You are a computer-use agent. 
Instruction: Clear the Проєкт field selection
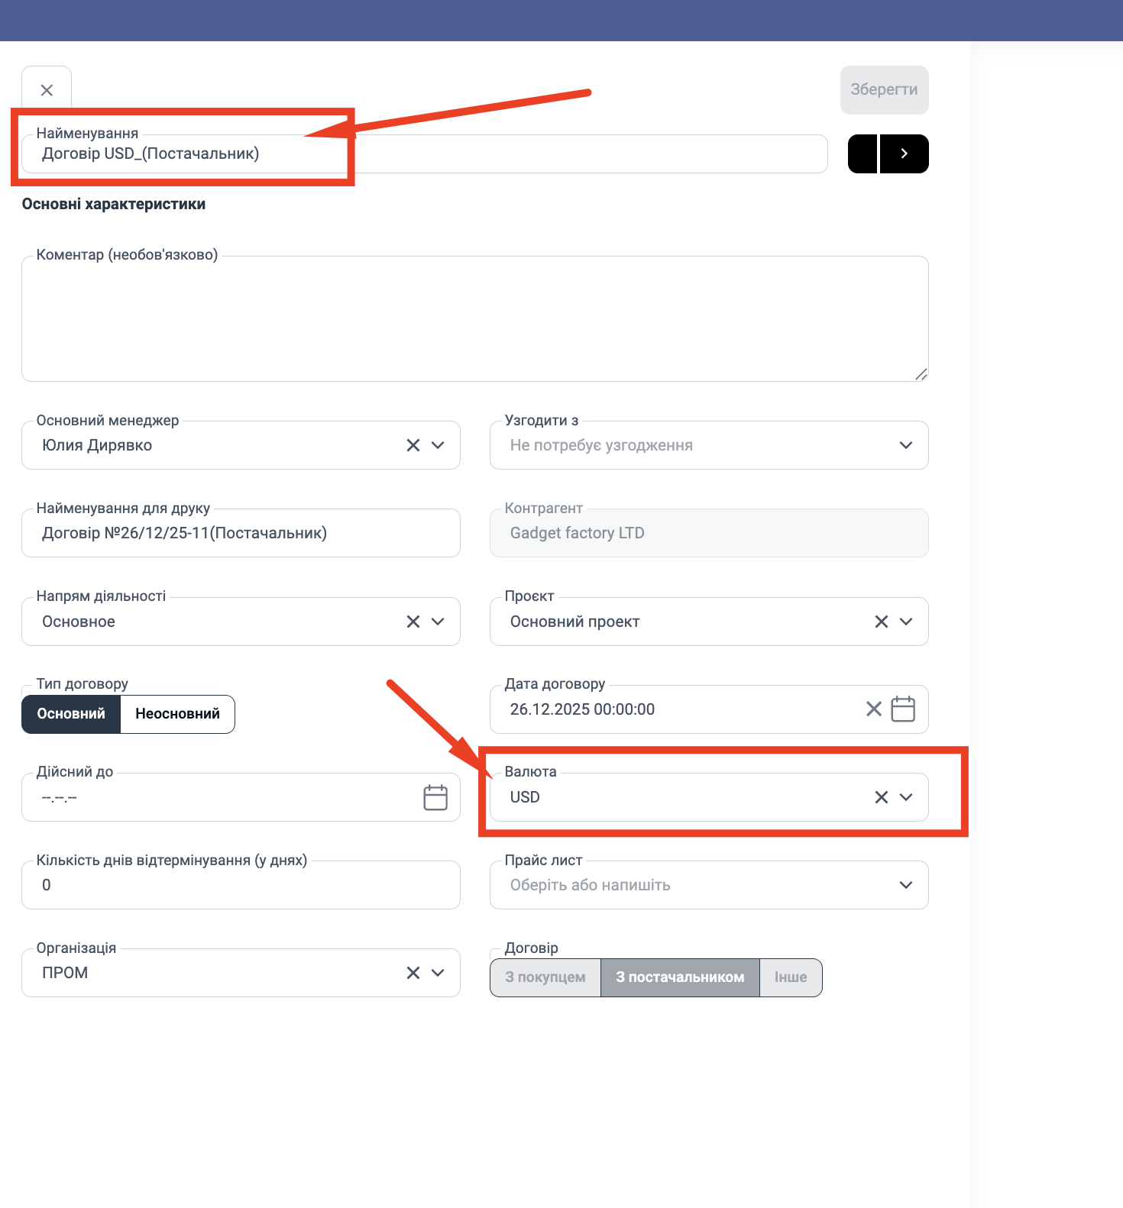882,622
